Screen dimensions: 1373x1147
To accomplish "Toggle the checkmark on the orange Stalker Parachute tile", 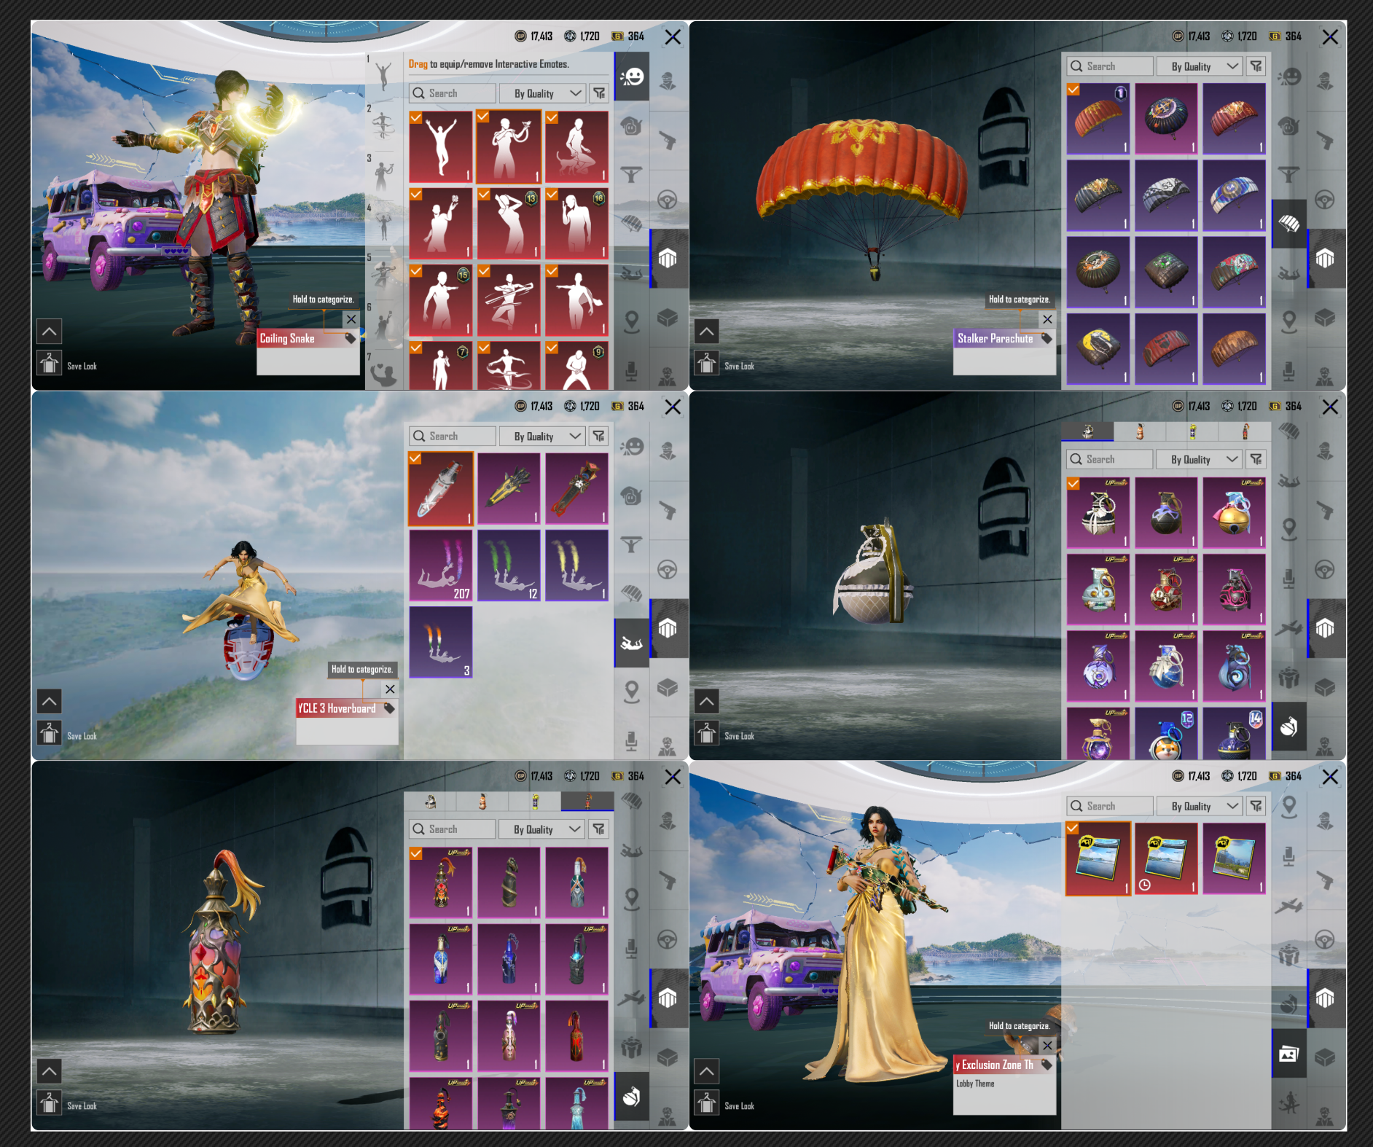I will (x=1073, y=90).
